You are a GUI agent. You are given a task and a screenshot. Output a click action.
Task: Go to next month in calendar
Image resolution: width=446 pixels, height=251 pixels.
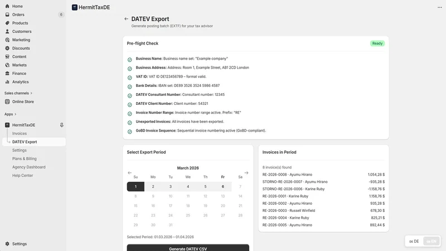point(246,173)
